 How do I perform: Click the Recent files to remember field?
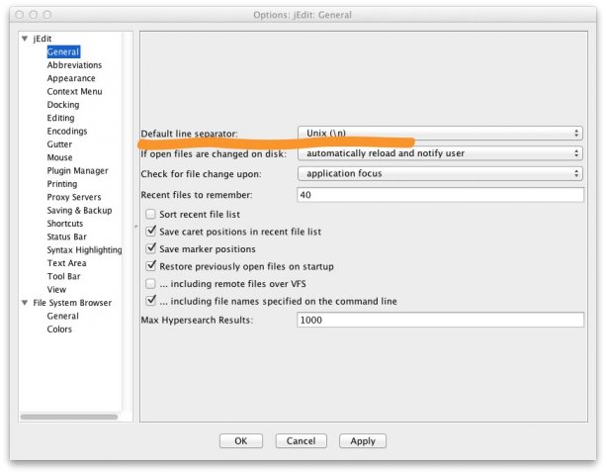tap(440, 195)
